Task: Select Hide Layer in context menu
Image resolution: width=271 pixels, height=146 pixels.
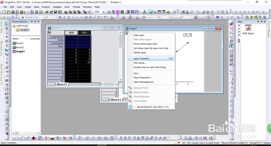Action: click(x=151, y=35)
